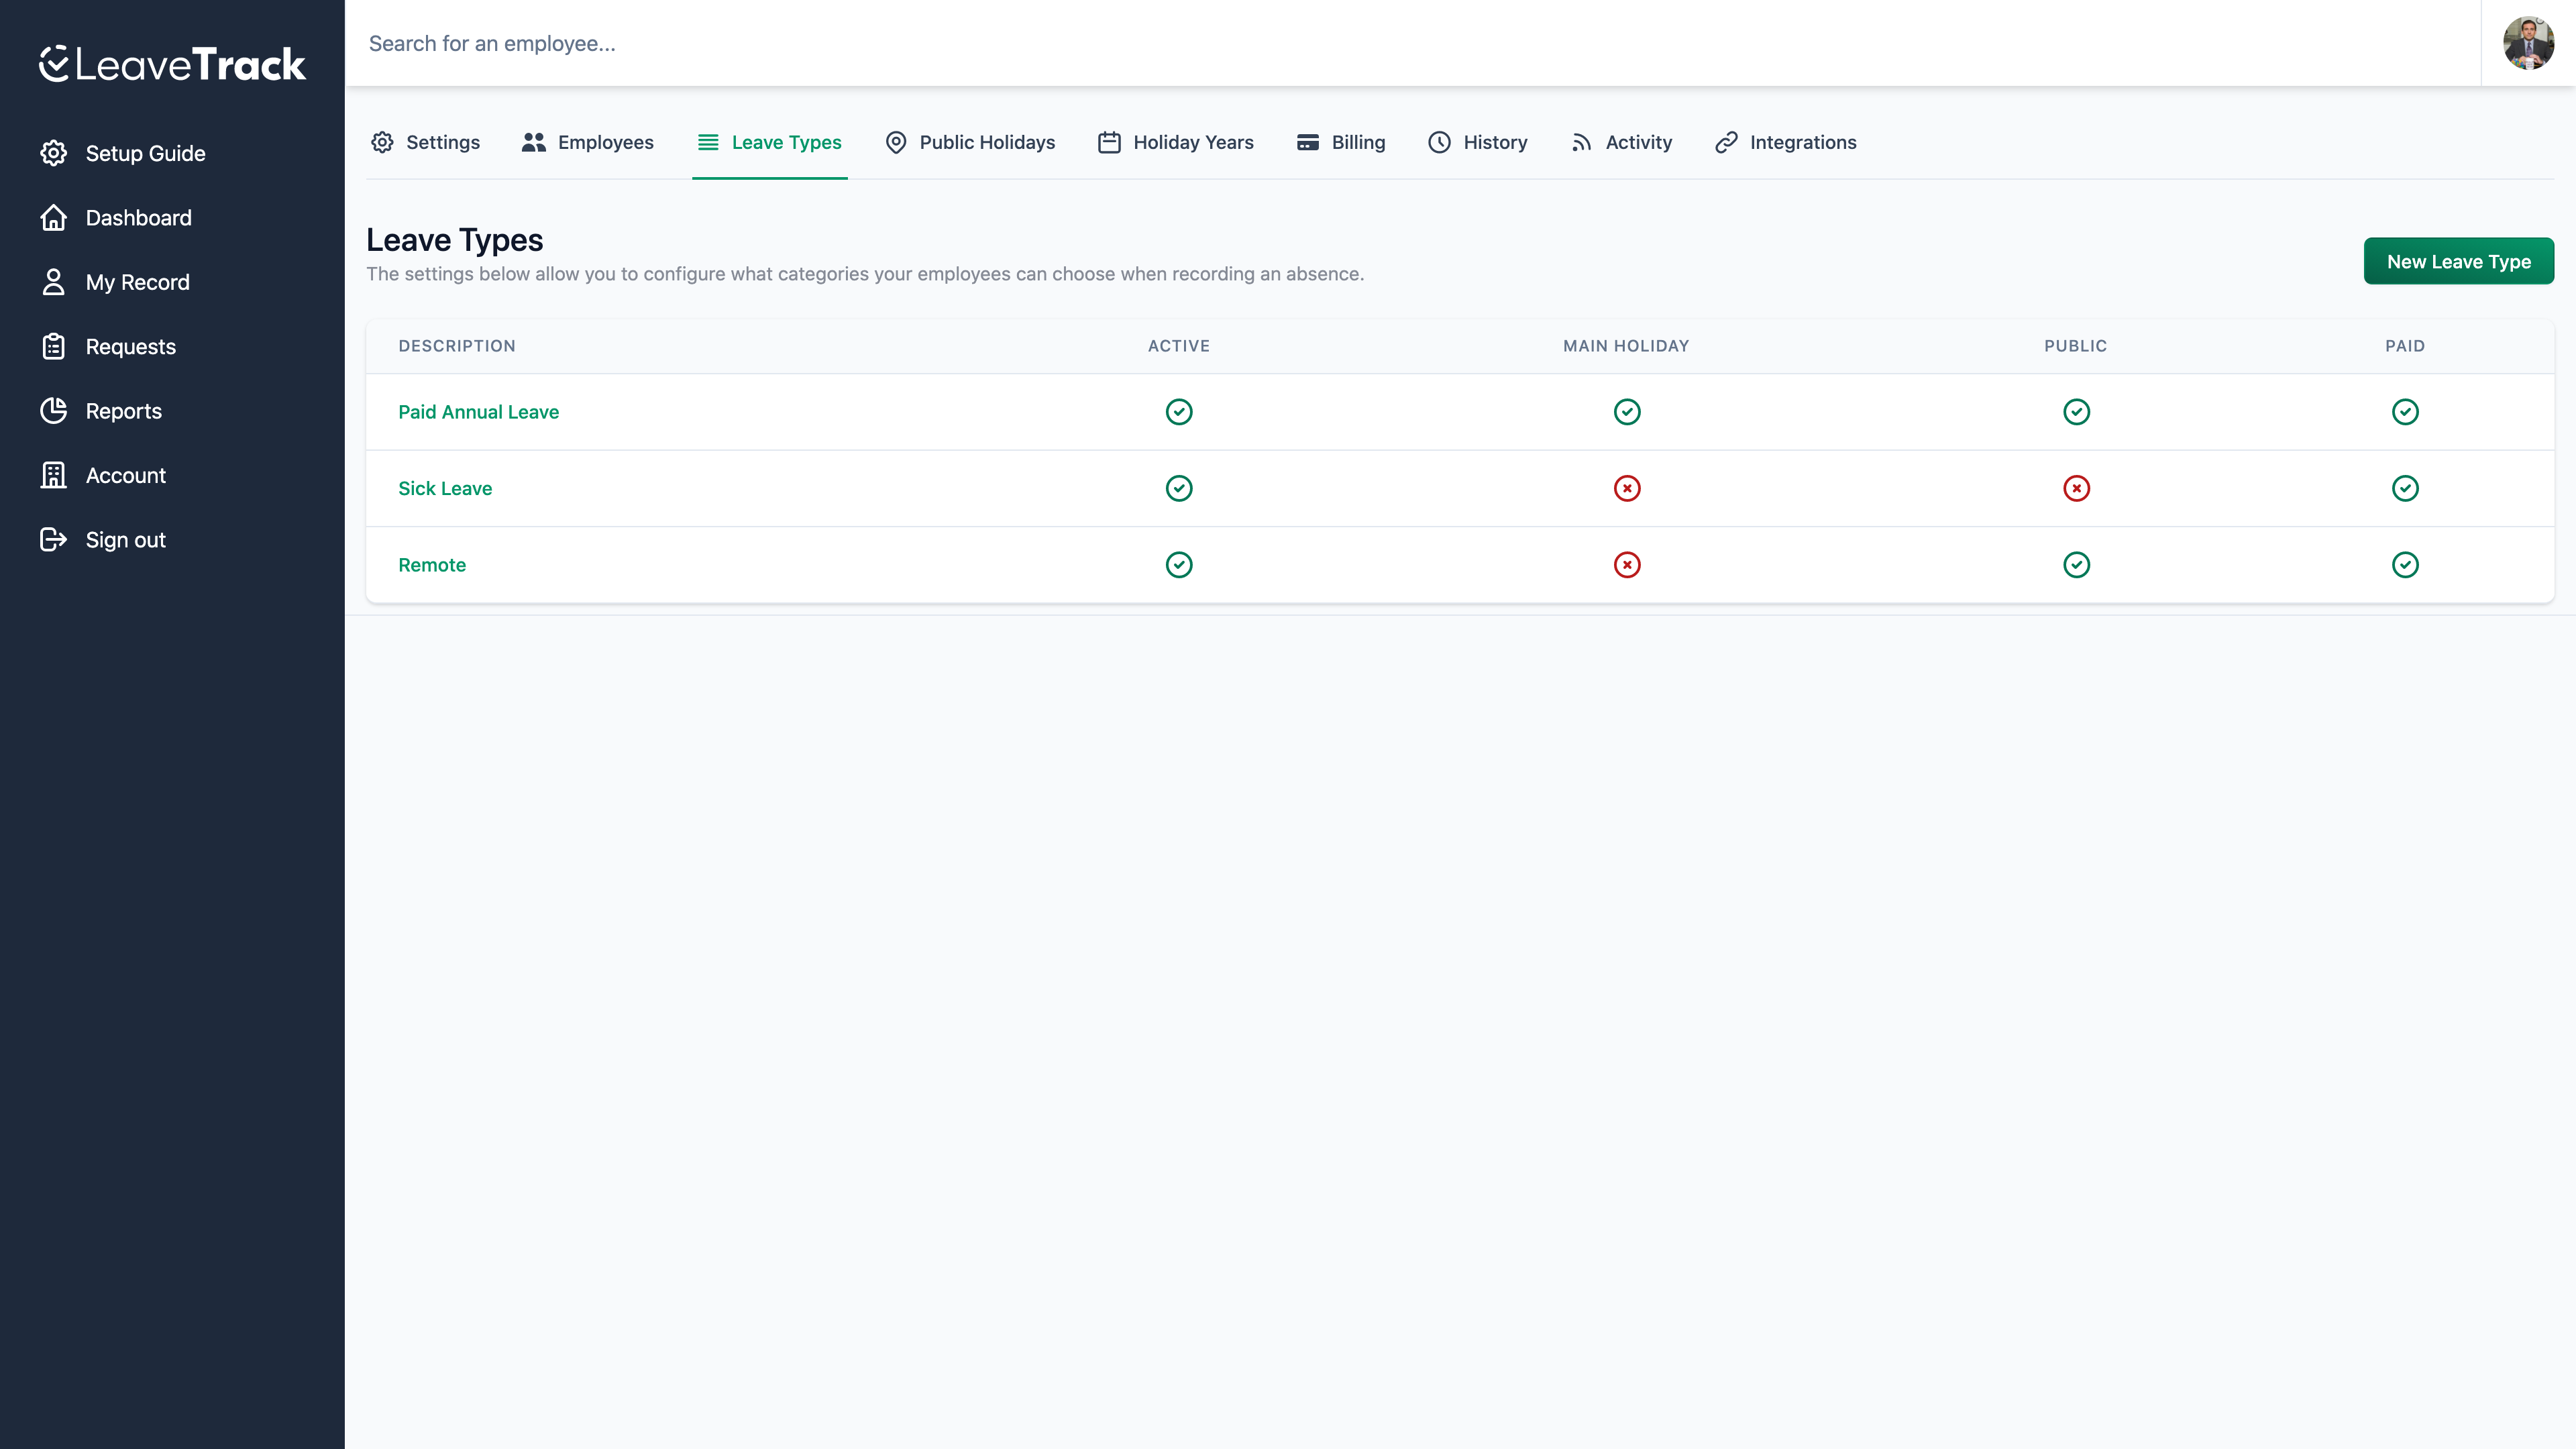The width and height of the screenshot is (2576, 1449).
Task: Click the LeaveTrack logo
Action: click(171, 63)
